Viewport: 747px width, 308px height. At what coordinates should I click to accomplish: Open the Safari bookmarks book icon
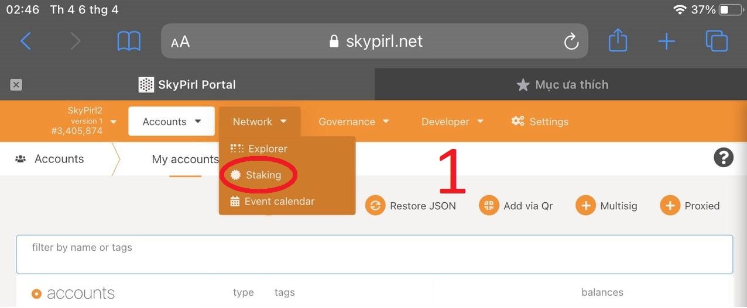[x=129, y=41]
